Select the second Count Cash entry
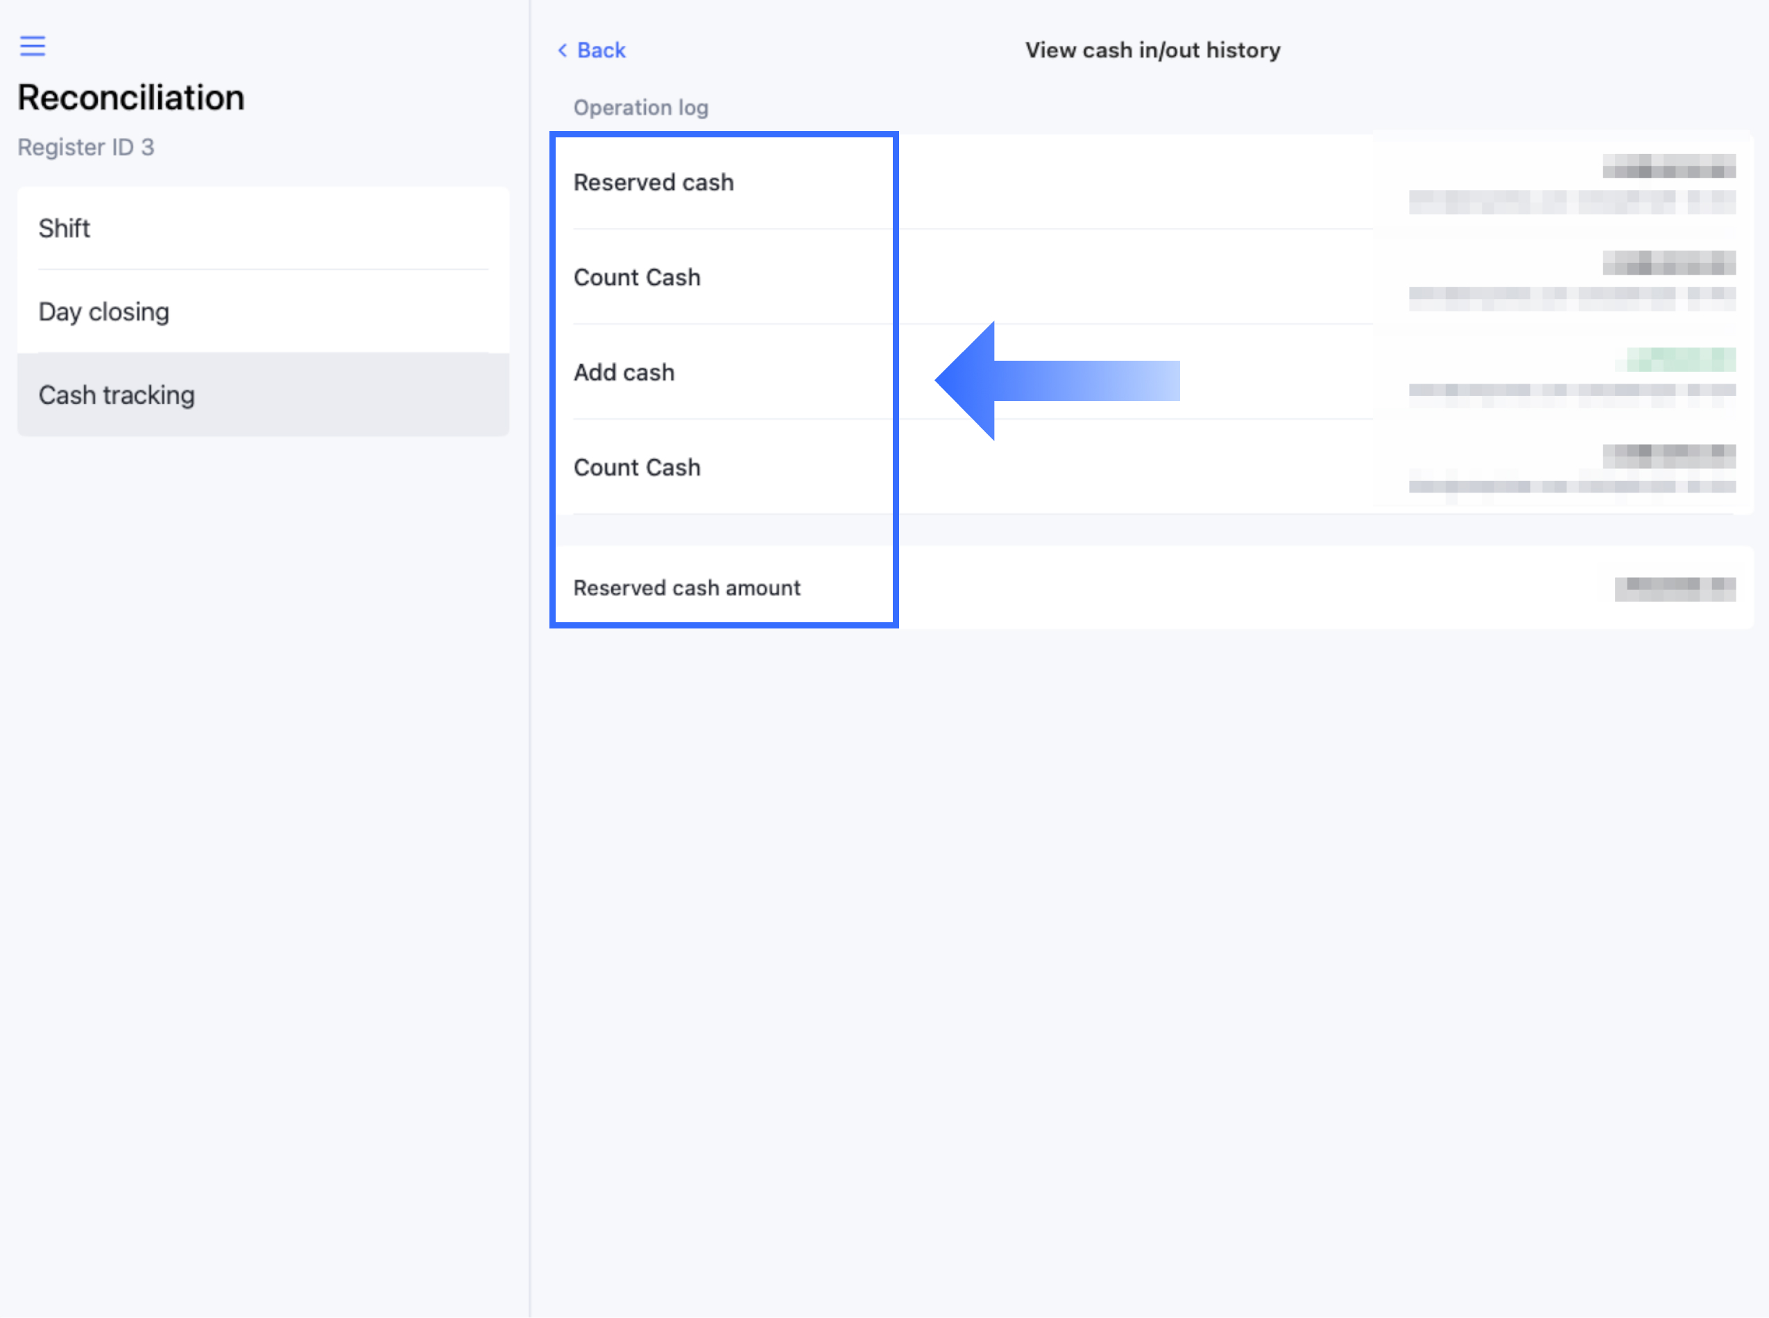The width and height of the screenshot is (1769, 1318). pos(637,468)
